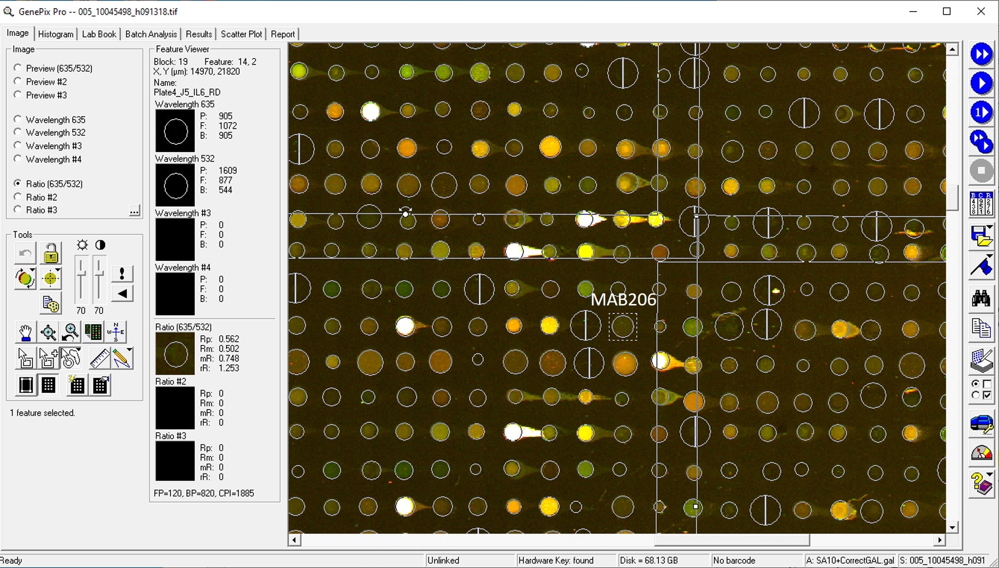Click the ellipsis button beside Ratio #3
The image size is (999, 568).
pos(134,211)
